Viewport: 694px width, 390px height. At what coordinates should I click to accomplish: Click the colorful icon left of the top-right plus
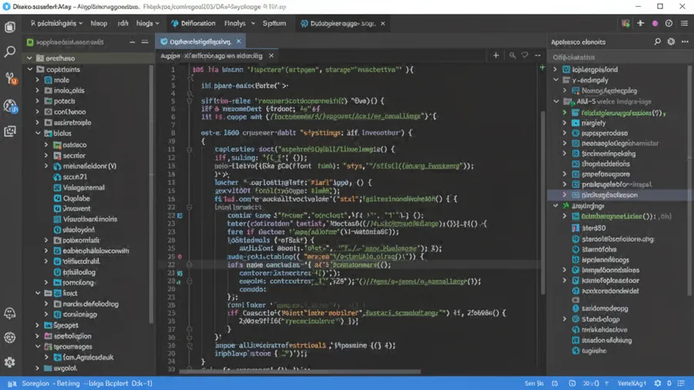click(625, 23)
